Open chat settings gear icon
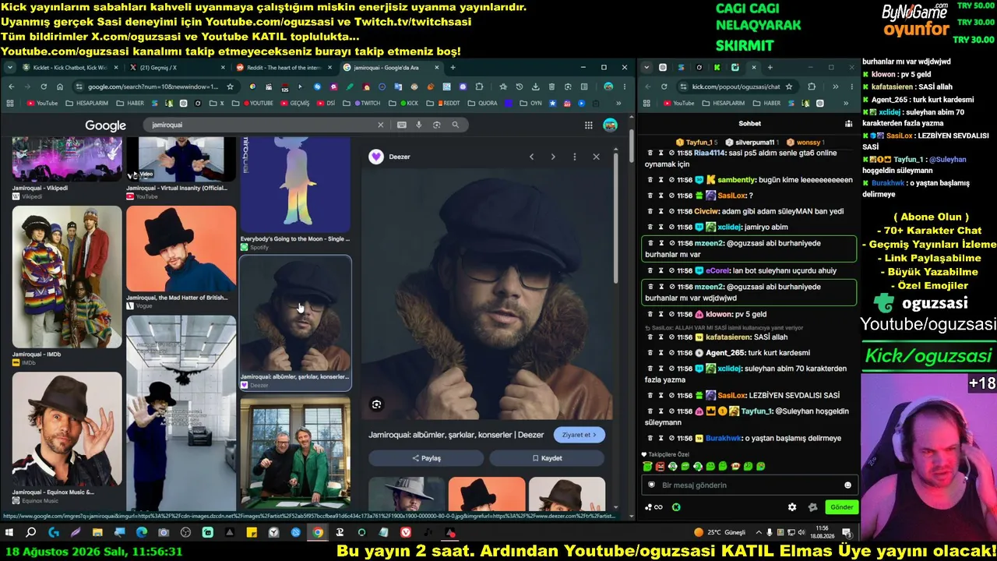997x561 pixels. [x=792, y=507]
